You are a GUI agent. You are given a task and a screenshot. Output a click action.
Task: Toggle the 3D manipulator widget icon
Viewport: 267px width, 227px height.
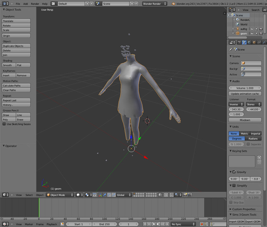[100, 195]
